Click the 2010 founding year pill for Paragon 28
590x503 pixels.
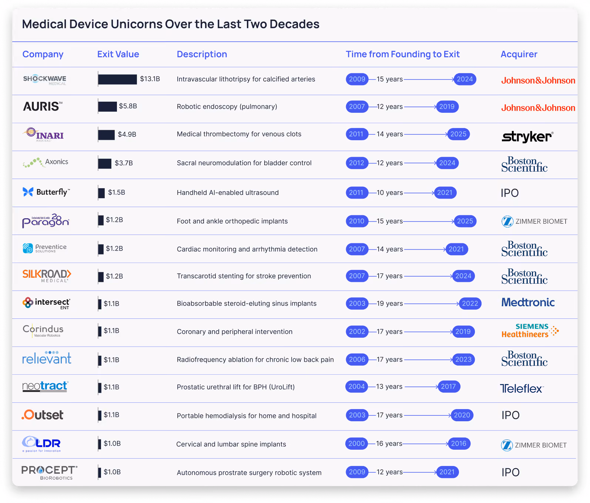pyautogui.click(x=357, y=221)
